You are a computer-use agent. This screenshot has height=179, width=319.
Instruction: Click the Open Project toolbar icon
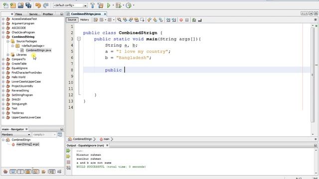20,5
